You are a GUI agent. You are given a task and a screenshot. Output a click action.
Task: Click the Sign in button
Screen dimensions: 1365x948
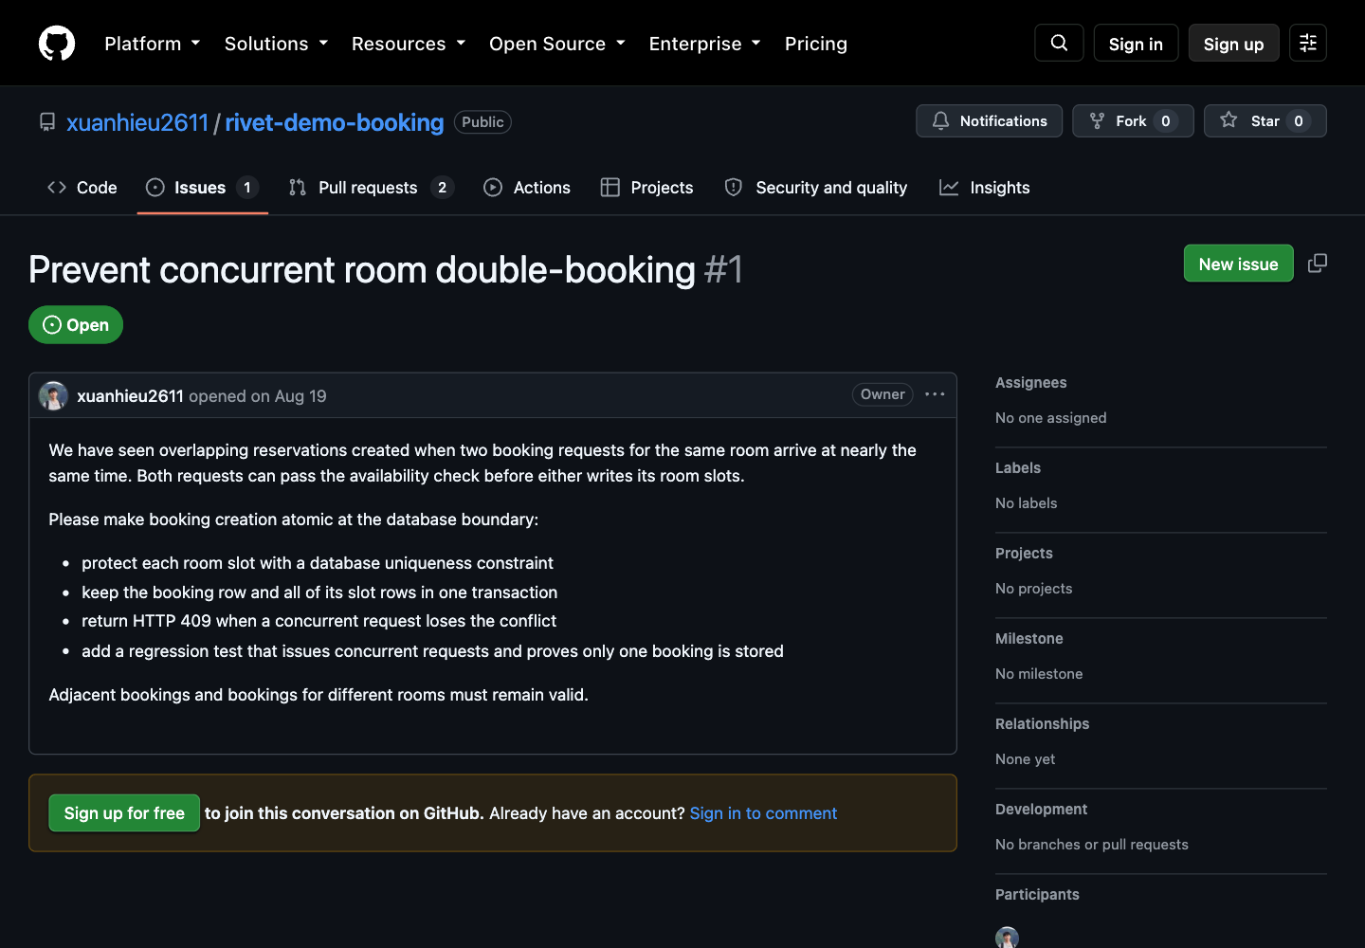point(1136,44)
